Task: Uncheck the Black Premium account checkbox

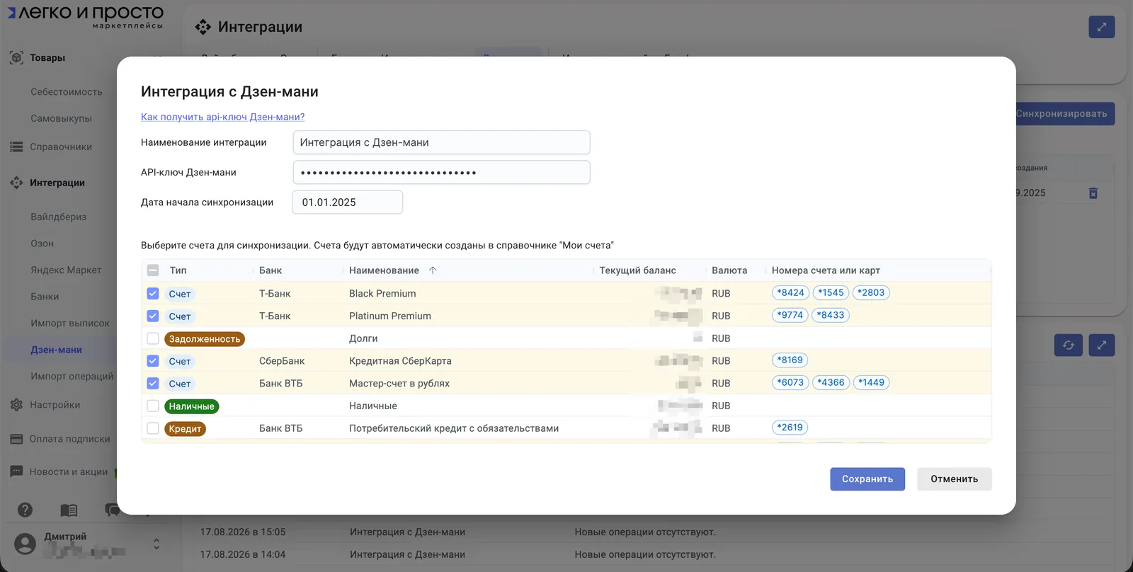Action: pyautogui.click(x=153, y=293)
